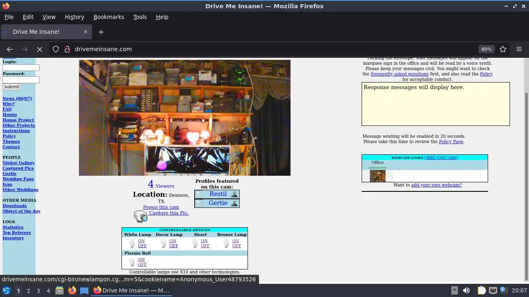The height and width of the screenshot is (297, 529).
Task: Show site info via the padlock icon
Action: 67,49
